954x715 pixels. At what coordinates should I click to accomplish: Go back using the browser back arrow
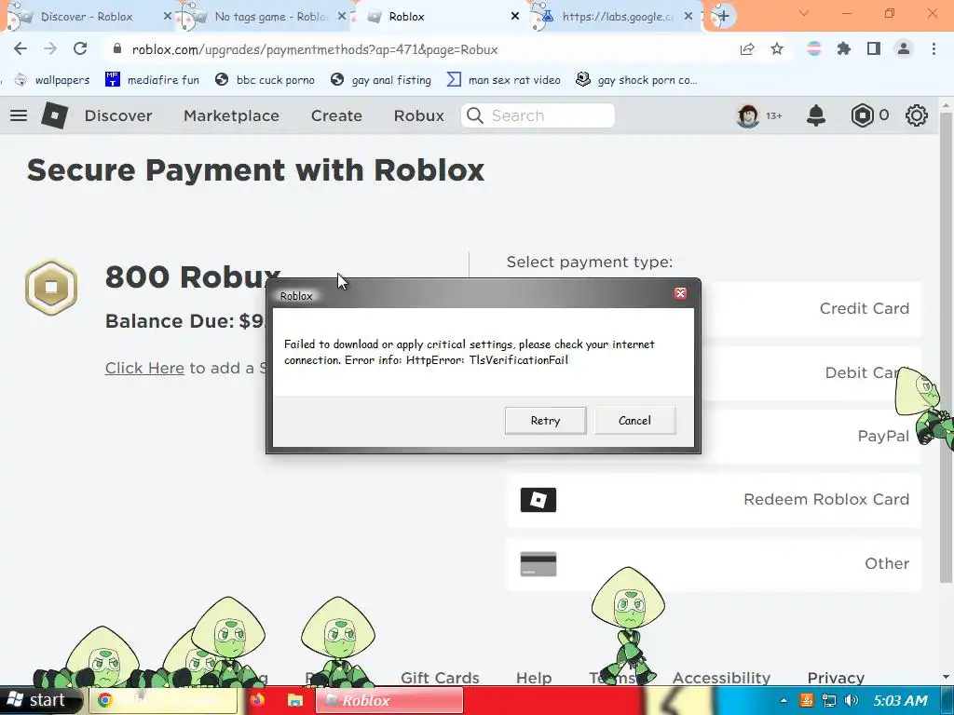tap(20, 48)
